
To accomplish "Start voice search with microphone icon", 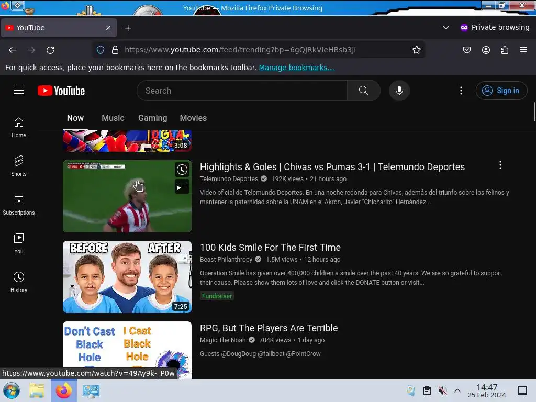I will [399, 91].
